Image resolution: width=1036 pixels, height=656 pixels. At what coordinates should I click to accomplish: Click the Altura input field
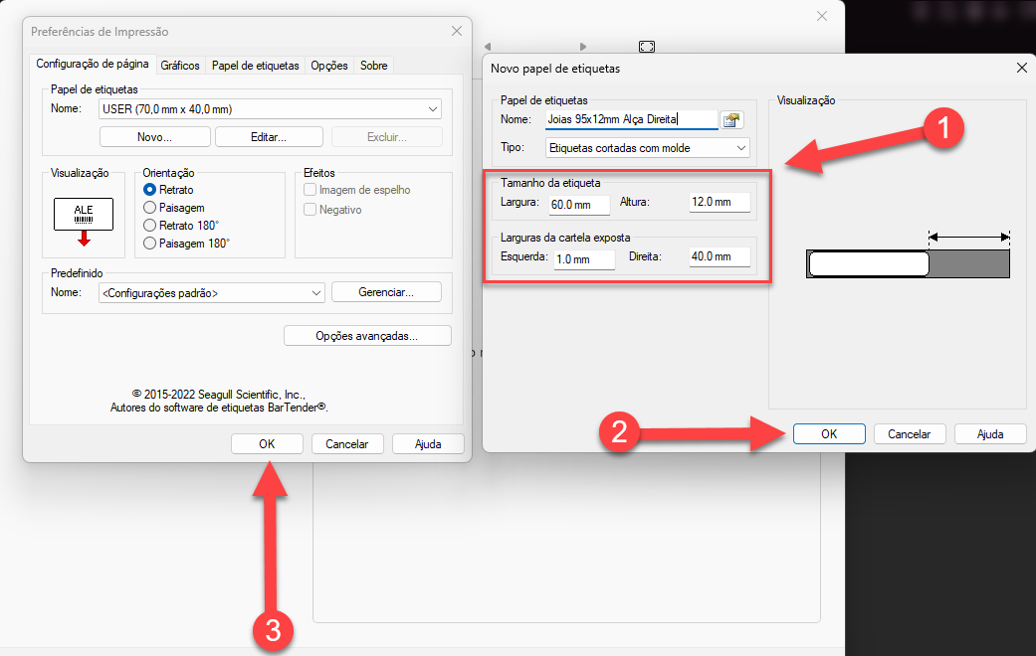pyautogui.click(x=720, y=202)
